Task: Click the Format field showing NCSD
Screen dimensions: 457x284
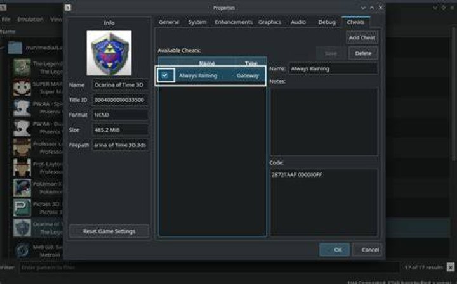Action: [120, 115]
